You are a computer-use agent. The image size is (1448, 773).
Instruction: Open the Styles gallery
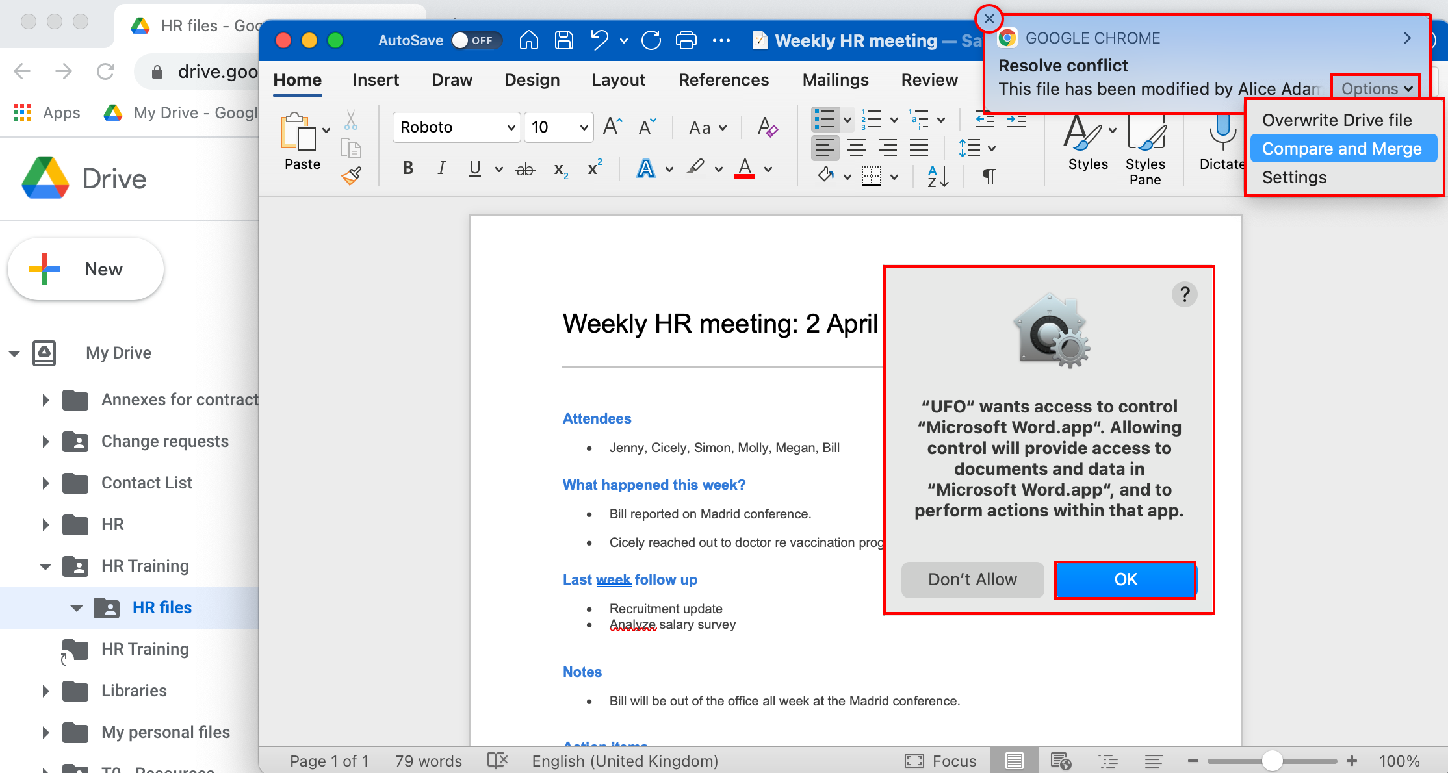(1088, 142)
